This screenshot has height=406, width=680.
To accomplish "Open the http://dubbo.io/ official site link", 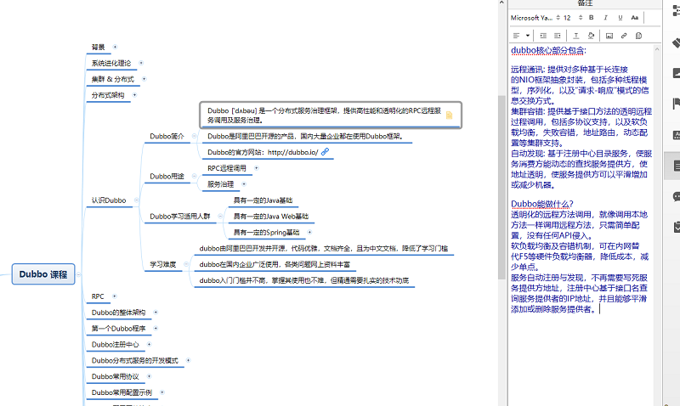I will 292,152.
